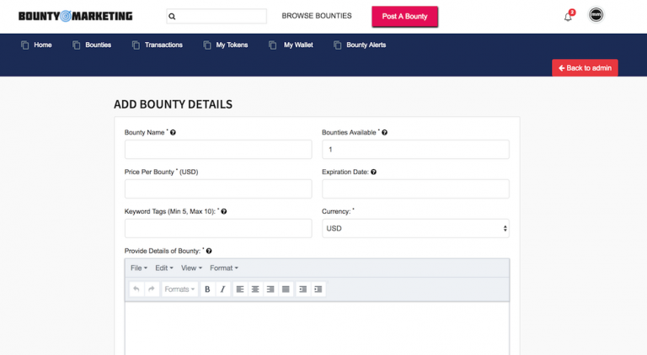Screen dimensions: 647x355
Task: Open the user profile avatar
Action: [596, 15]
